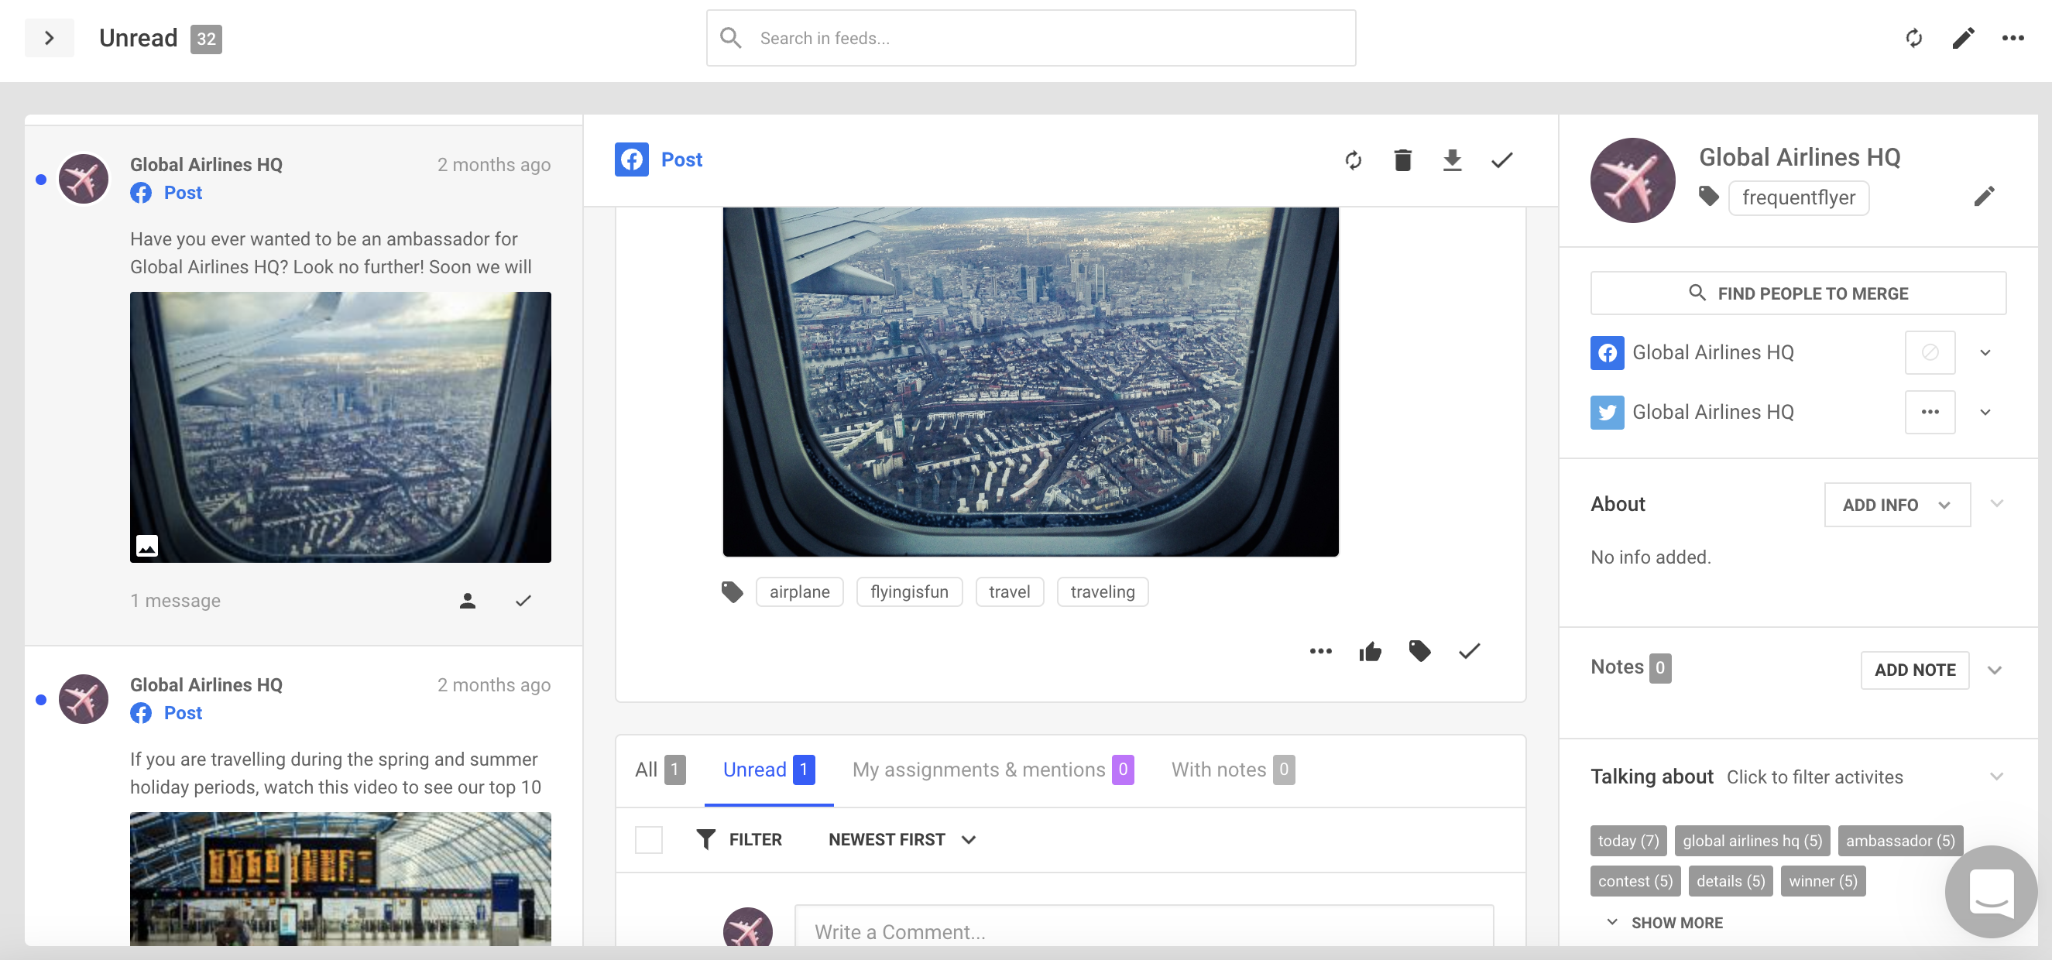
Task: Switch to the With notes tab
Action: pyautogui.click(x=1232, y=769)
